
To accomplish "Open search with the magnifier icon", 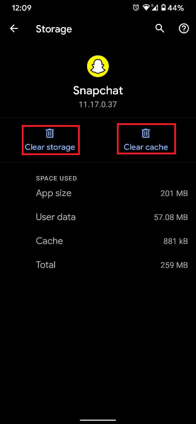I will tap(160, 28).
